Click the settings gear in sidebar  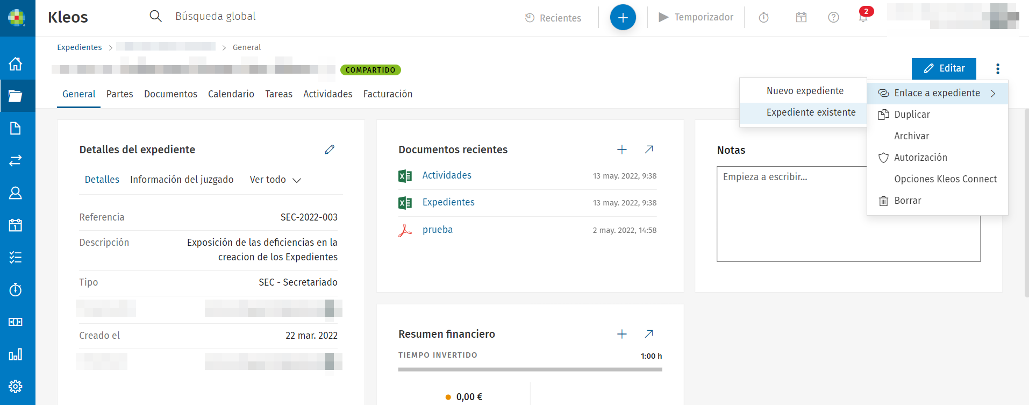pyautogui.click(x=16, y=386)
